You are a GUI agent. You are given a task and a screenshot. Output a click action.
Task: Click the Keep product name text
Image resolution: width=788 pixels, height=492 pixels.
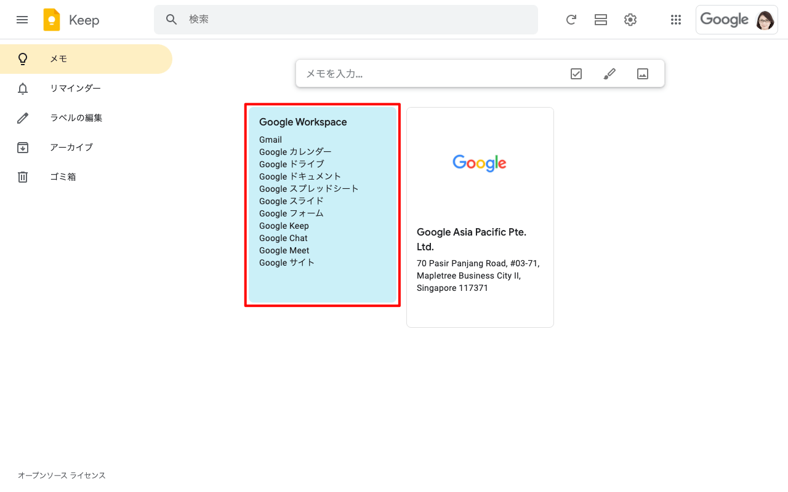84,20
